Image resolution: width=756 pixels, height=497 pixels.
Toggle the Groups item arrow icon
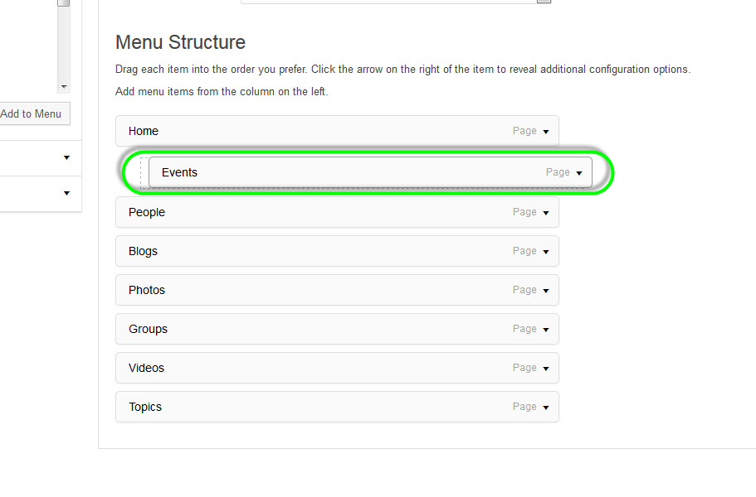tap(546, 330)
